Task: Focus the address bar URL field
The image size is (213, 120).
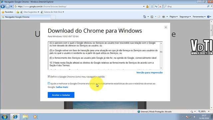Action: click(78, 6)
